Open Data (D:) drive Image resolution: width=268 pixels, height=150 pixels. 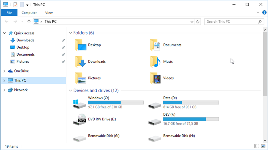coord(155,103)
